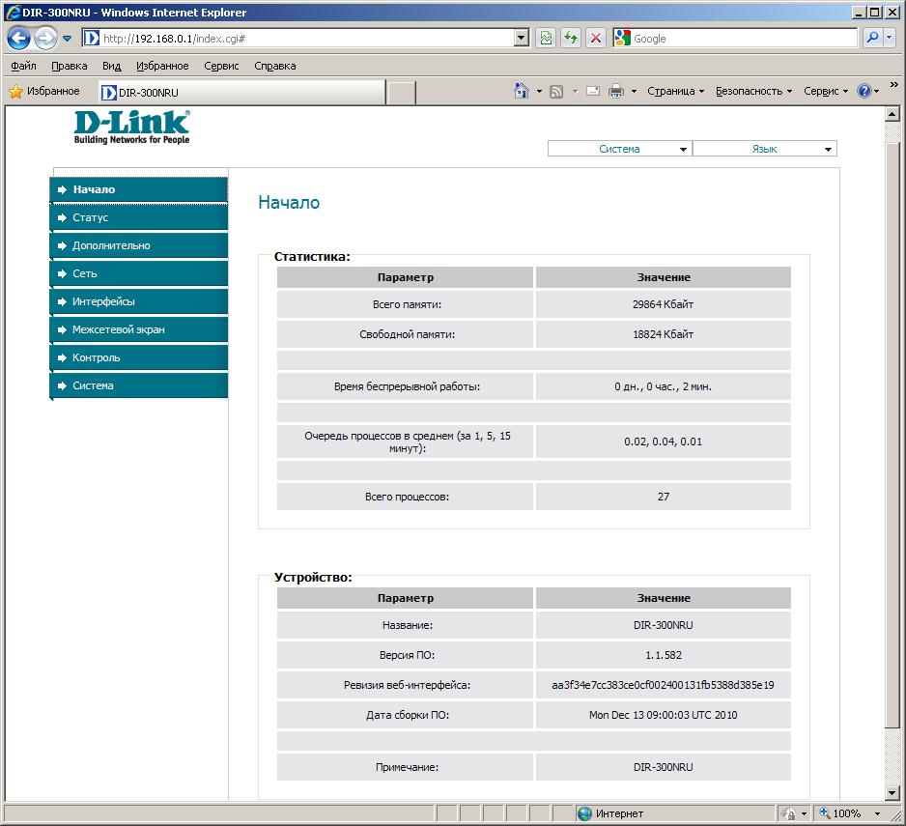This screenshot has width=906, height=826.
Task: Click the Read mail icon
Action: click(x=593, y=91)
